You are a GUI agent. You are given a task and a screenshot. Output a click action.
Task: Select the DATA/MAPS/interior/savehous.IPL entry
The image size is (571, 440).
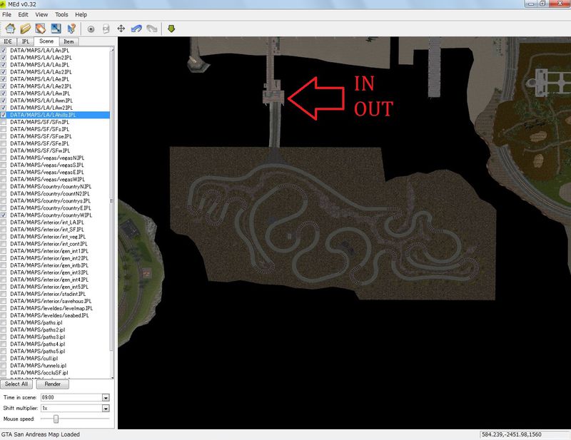pos(51,301)
